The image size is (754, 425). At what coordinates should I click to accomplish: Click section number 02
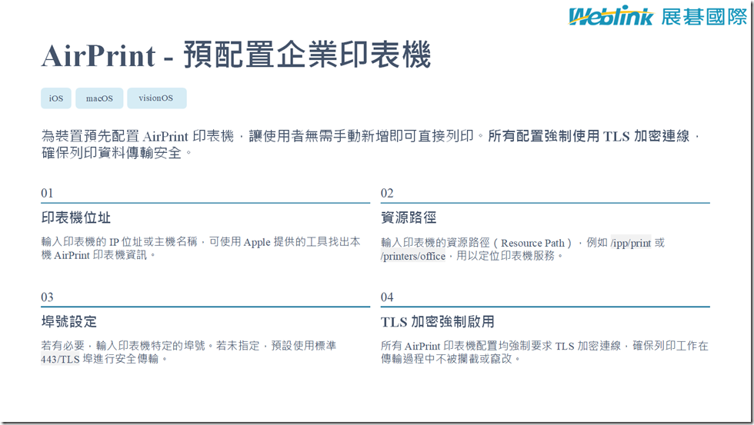387,193
